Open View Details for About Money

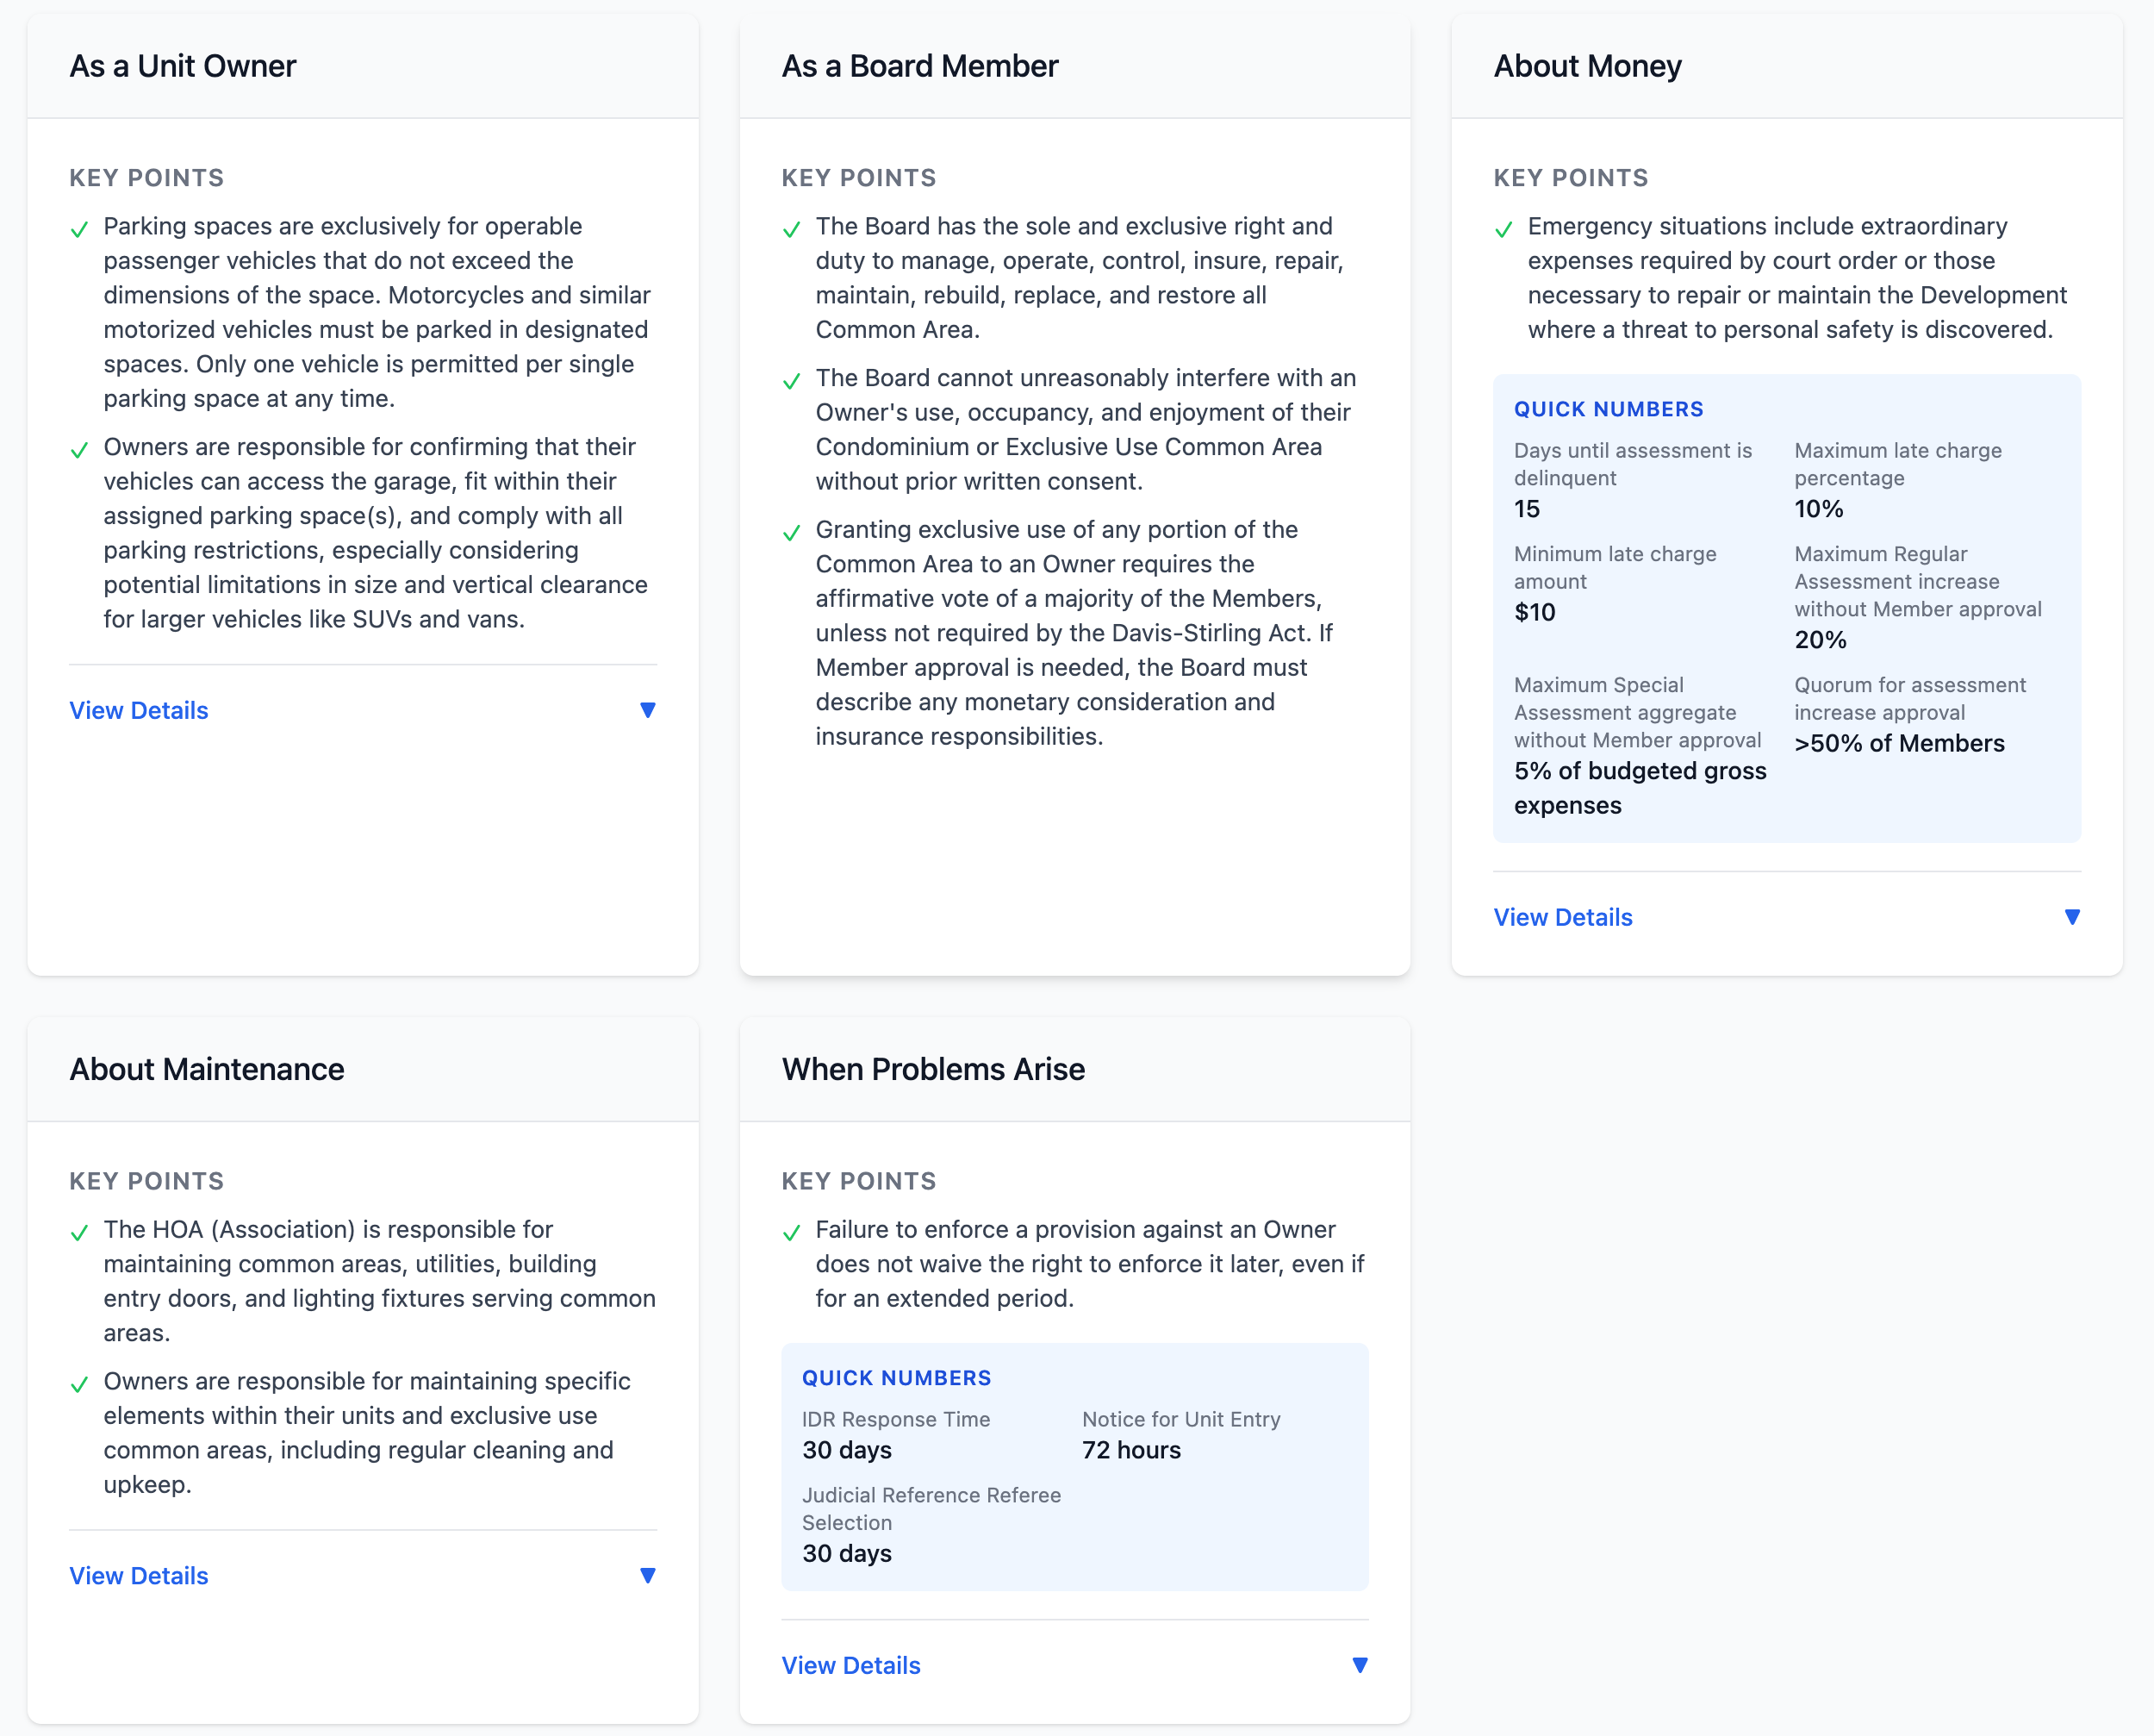click(x=1561, y=916)
